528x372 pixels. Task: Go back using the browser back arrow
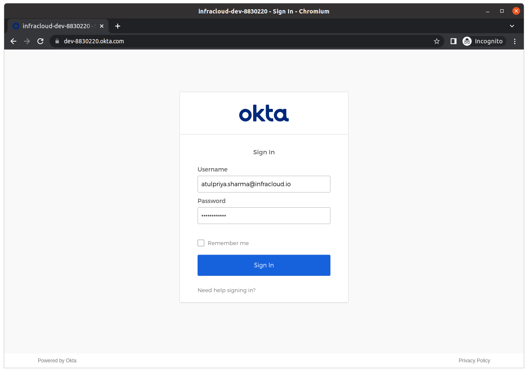[13, 41]
